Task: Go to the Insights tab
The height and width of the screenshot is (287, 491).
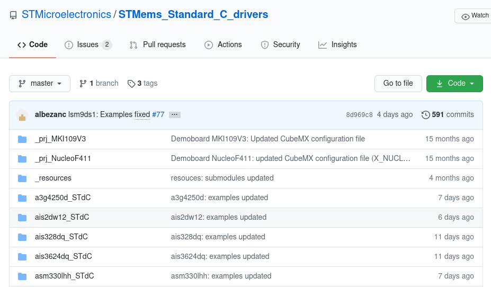Action: pyautogui.click(x=337, y=45)
